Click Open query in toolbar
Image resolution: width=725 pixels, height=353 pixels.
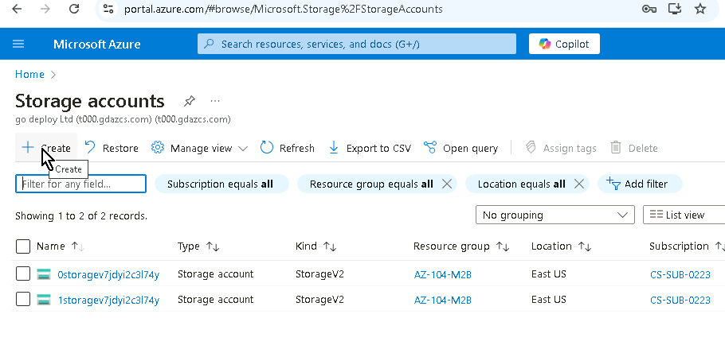pyautogui.click(x=461, y=148)
